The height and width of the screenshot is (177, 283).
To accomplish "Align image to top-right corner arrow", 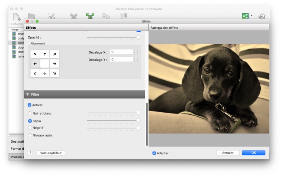I will coord(54,54).
